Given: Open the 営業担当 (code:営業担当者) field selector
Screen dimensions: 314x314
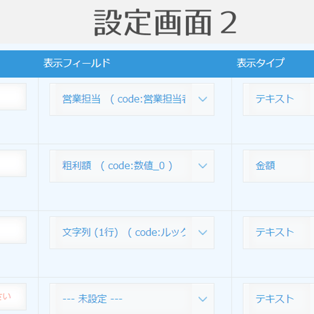Looking at the screenshot, I should (132, 99).
